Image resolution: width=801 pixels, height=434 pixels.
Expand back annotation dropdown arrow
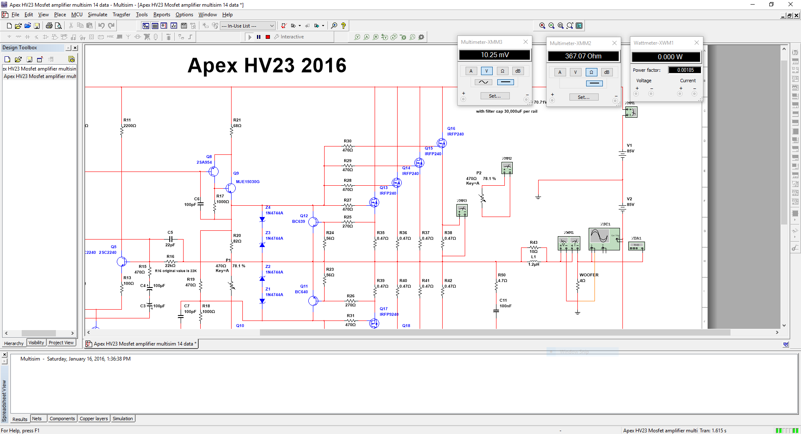(300, 26)
